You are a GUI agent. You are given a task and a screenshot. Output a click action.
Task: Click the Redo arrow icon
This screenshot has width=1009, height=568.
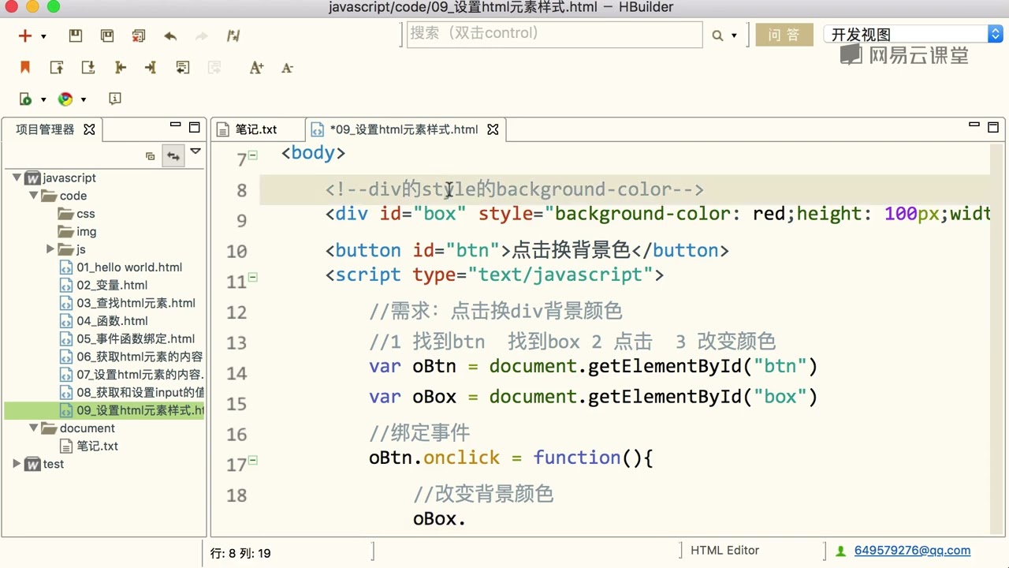point(202,35)
